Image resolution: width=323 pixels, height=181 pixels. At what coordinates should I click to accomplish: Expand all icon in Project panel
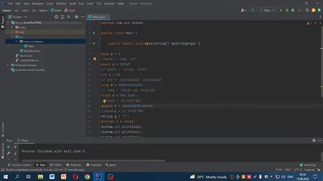63,17
